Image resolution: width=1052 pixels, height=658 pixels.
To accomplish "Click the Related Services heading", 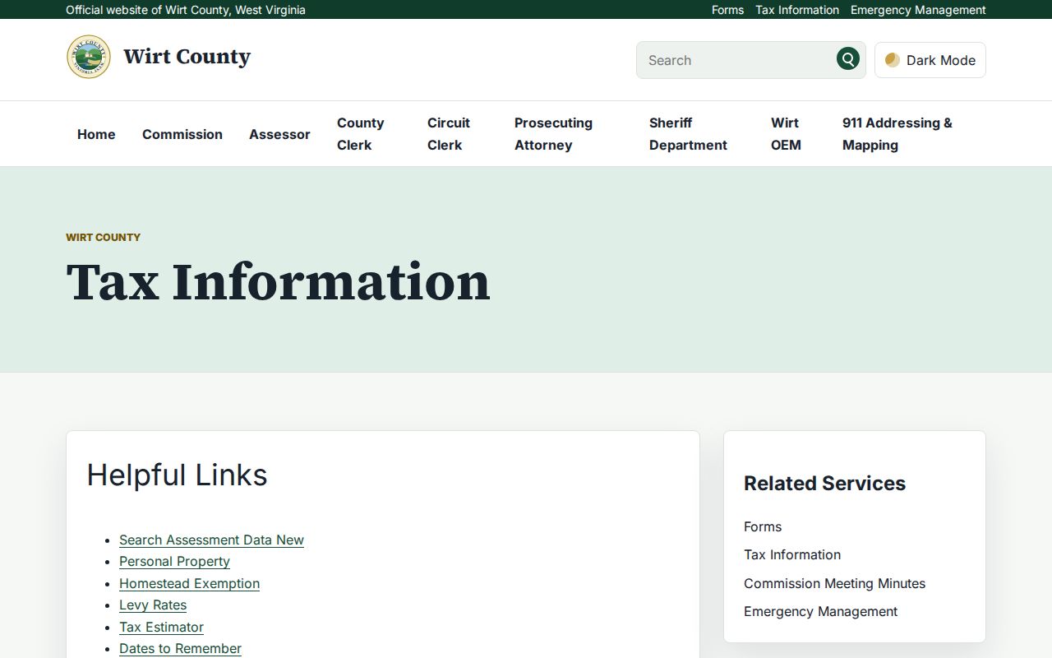I will [824, 483].
